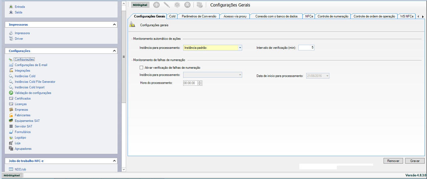Click the Fabricantes factory icon
This screenshot has width=427, height=179.
[x=11, y=115]
